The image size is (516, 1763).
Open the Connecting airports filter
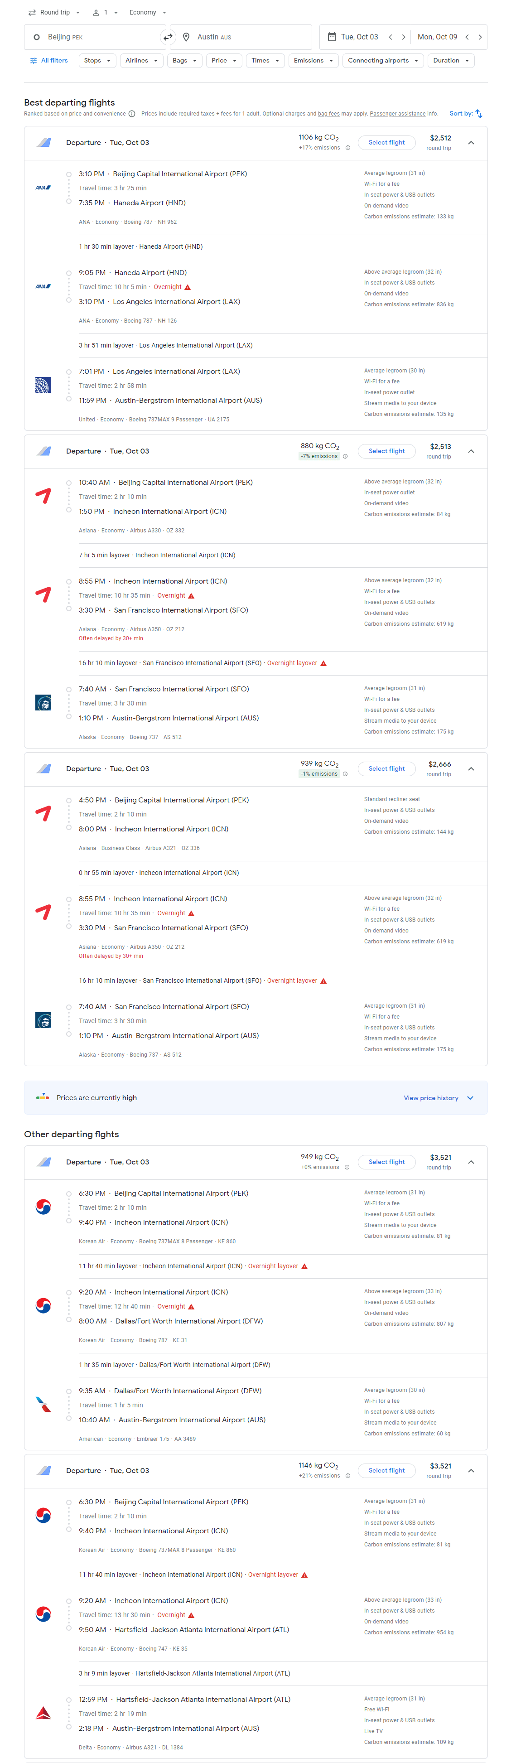[x=382, y=60]
